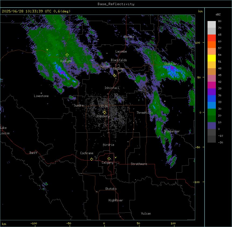
Task: Click the km unit label at bottom left
Action: click(x=4, y=224)
